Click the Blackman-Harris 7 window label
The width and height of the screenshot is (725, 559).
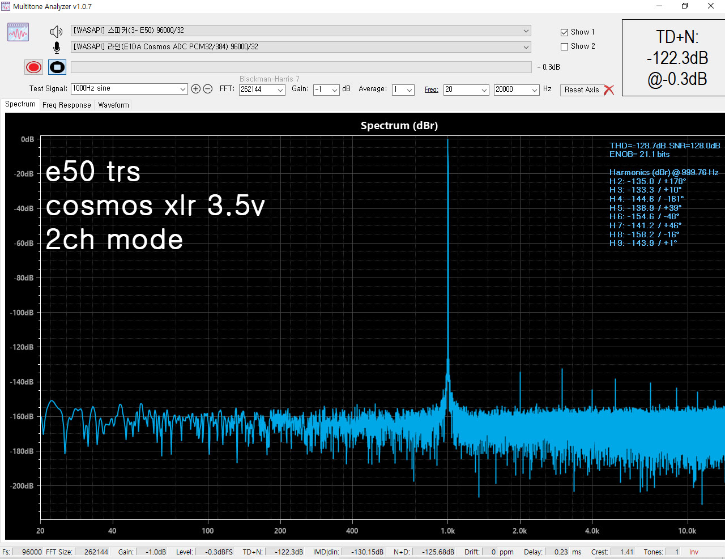pyautogui.click(x=270, y=79)
